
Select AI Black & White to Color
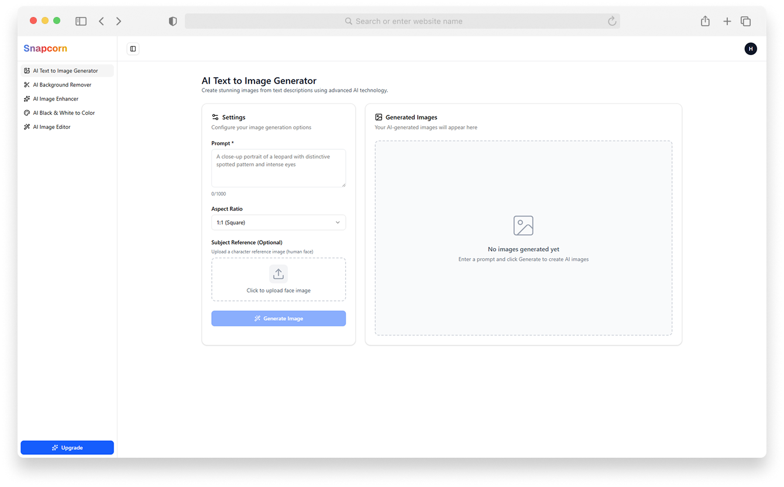[64, 113]
